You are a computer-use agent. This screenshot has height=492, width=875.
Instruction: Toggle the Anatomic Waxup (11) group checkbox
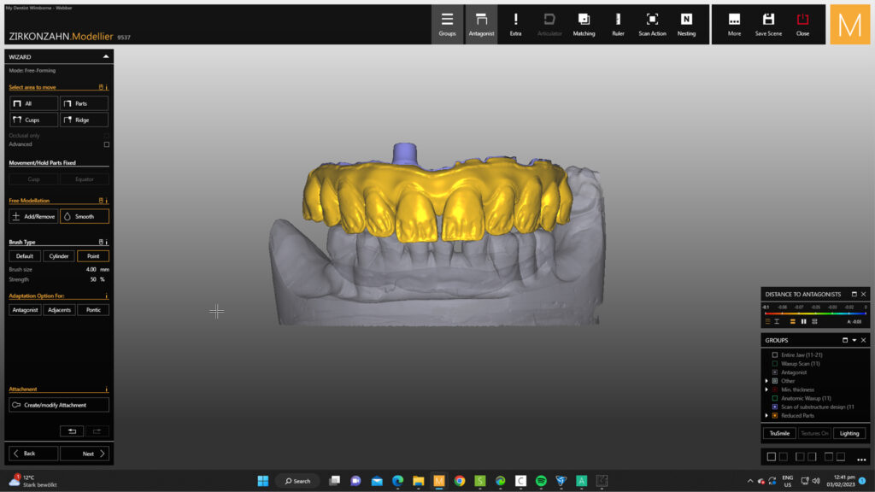click(775, 398)
